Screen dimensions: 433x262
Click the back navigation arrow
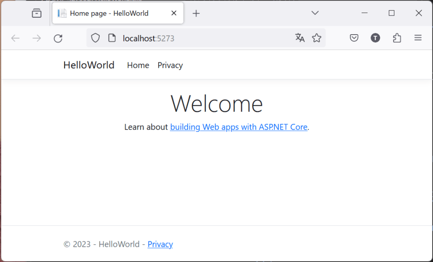coord(16,38)
